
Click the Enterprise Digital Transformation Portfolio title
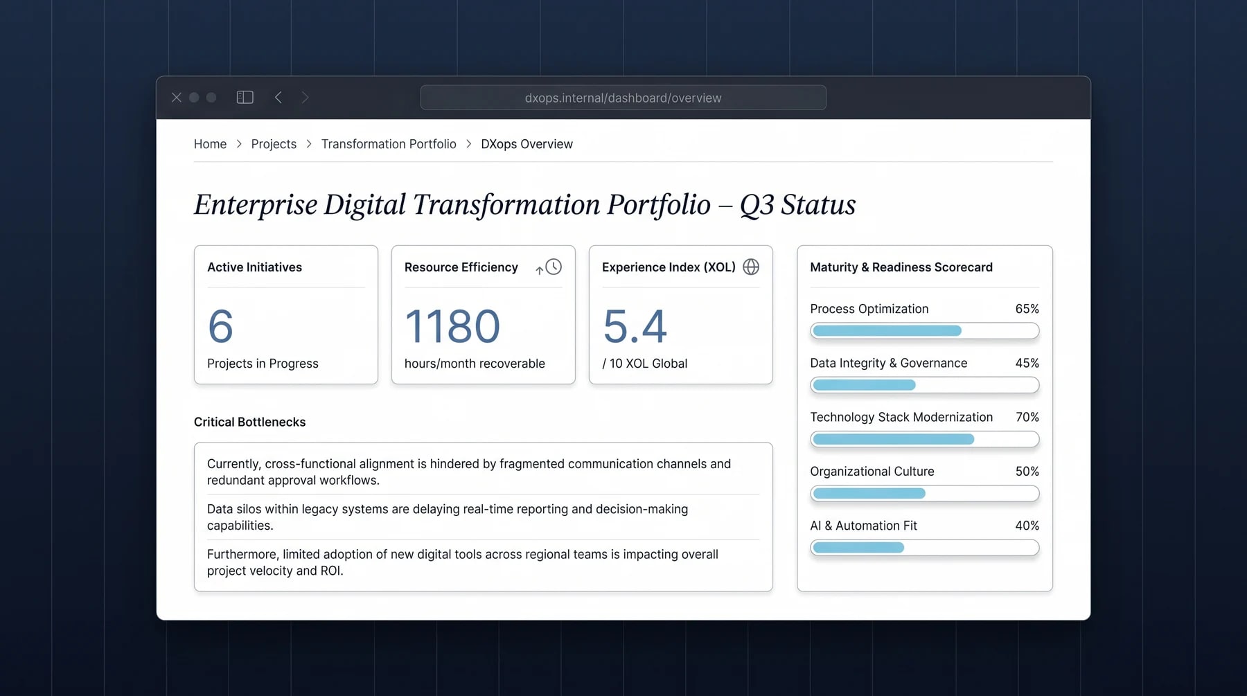point(524,205)
